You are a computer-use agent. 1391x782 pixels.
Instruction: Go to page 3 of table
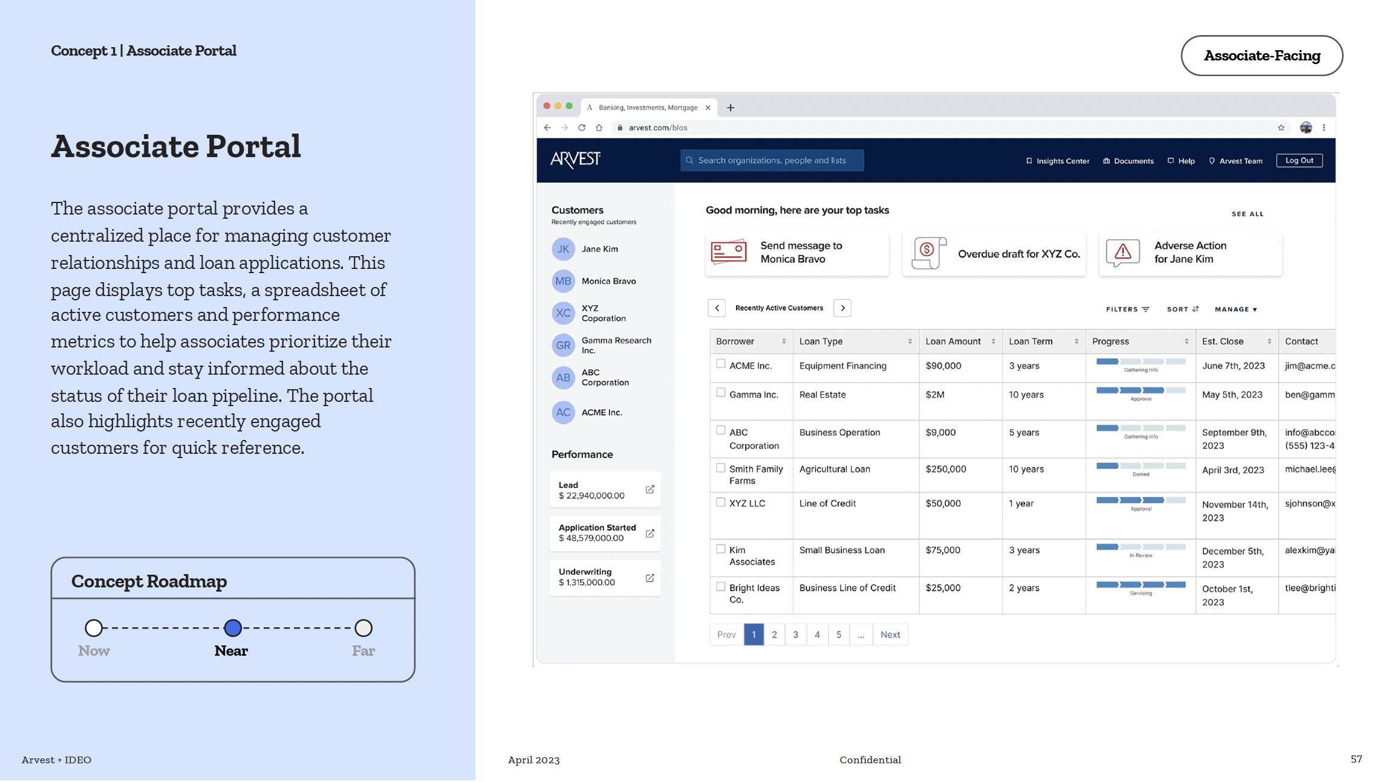coord(796,635)
